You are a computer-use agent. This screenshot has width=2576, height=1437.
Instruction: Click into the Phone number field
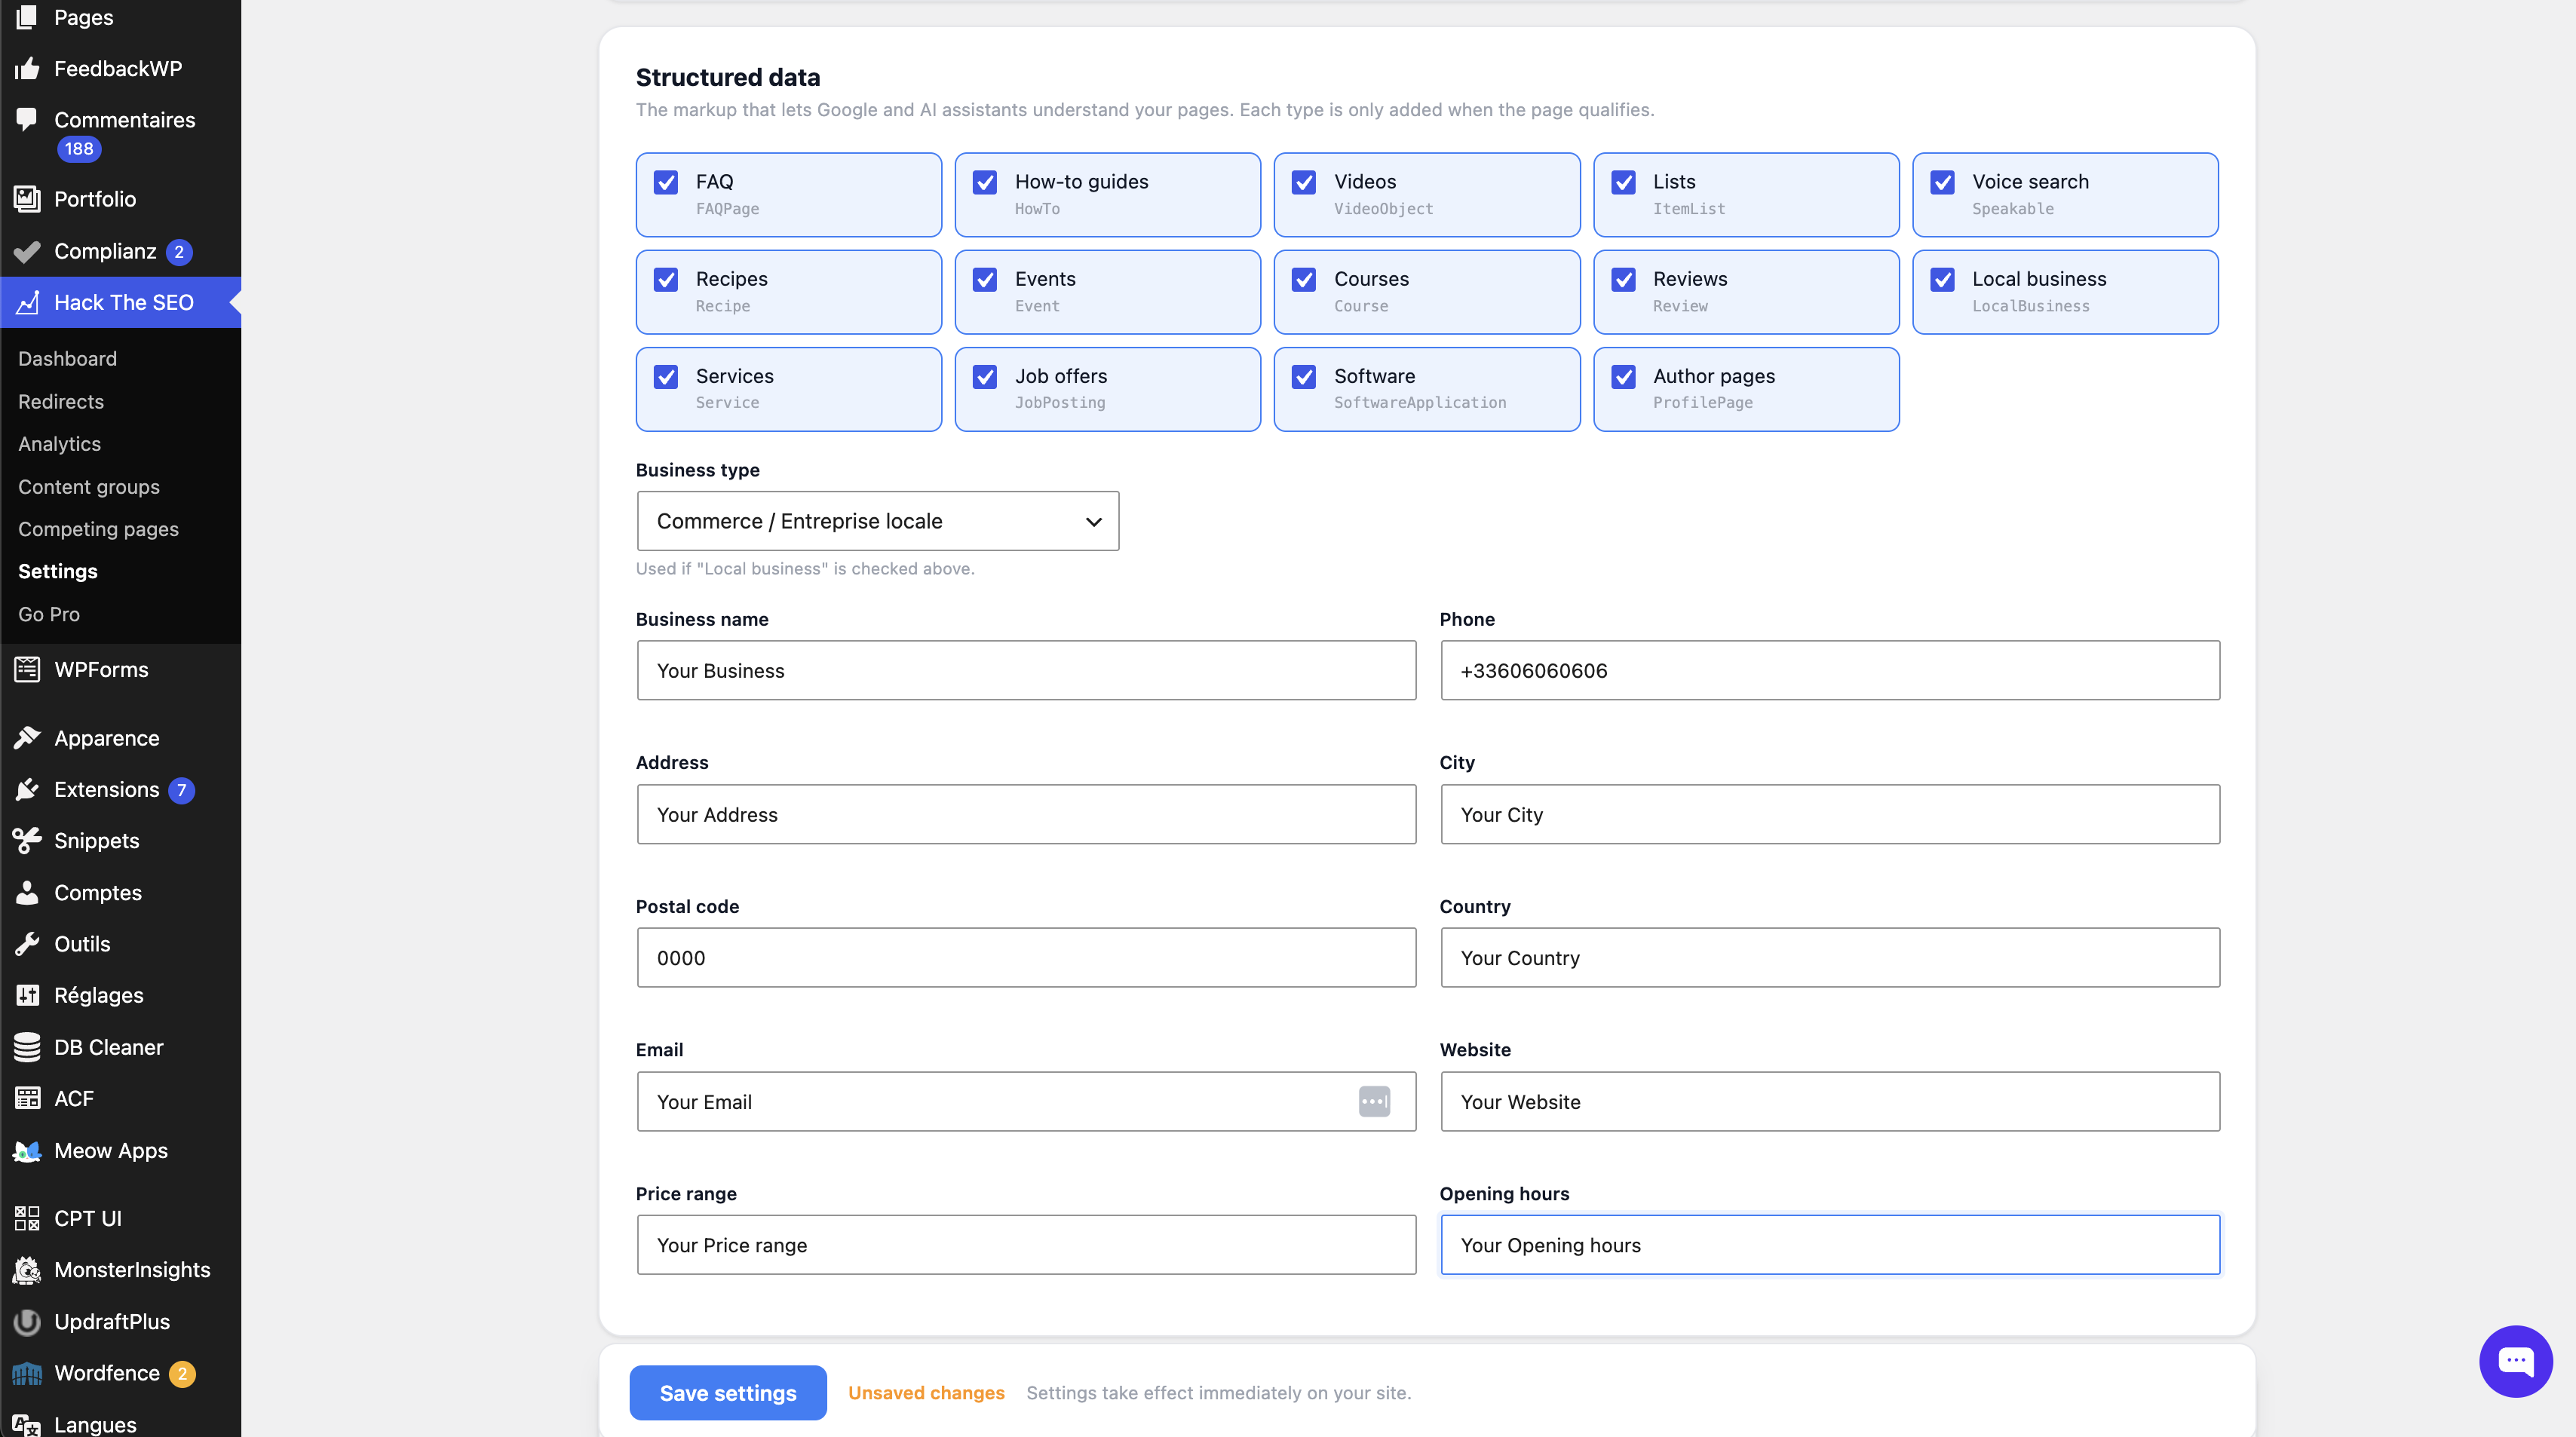[1830, 670]
